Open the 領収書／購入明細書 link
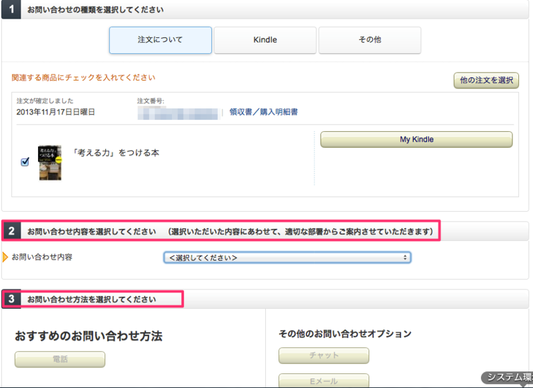Screen dimensions: 533x388 (263, 112)
